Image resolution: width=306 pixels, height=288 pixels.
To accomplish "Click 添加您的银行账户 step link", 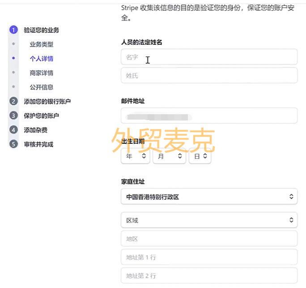I will click(x=47, y=101).
